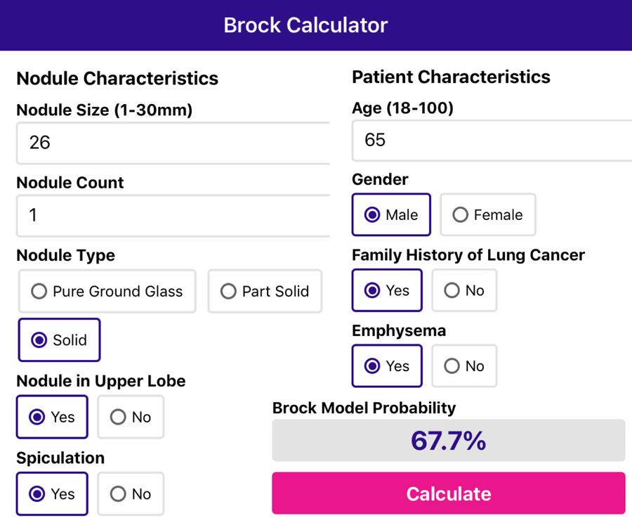Viewport: 632px width, 518px height.
Task: Choose Part Solid nodule type
Action: click(x=265, y=291)
